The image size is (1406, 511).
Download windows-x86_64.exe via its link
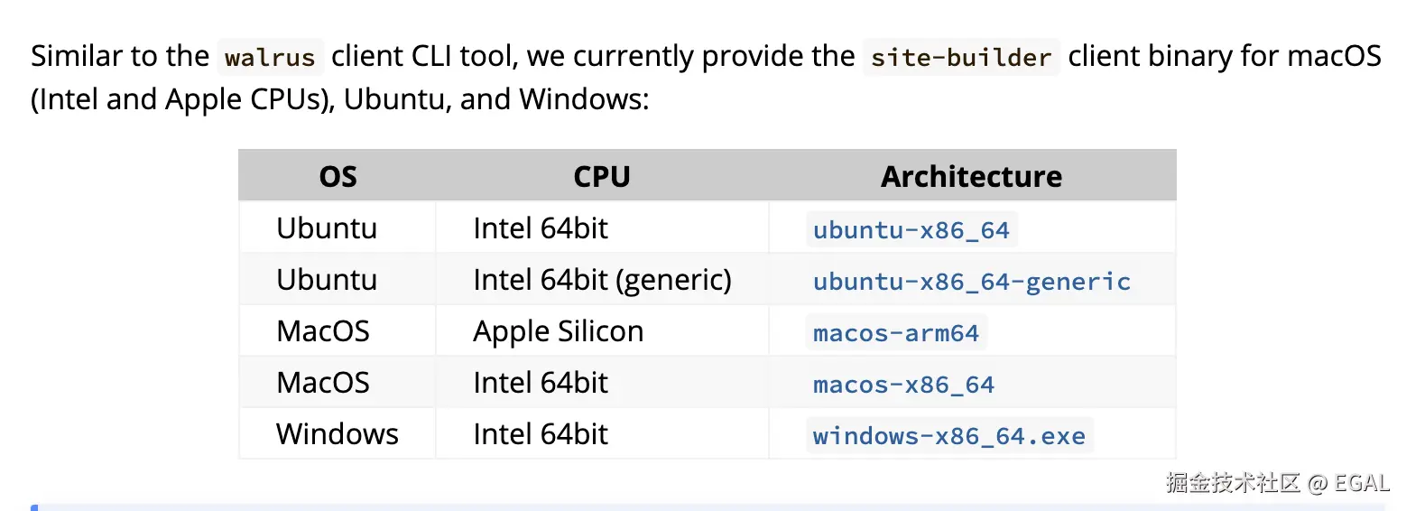(948, 436)
